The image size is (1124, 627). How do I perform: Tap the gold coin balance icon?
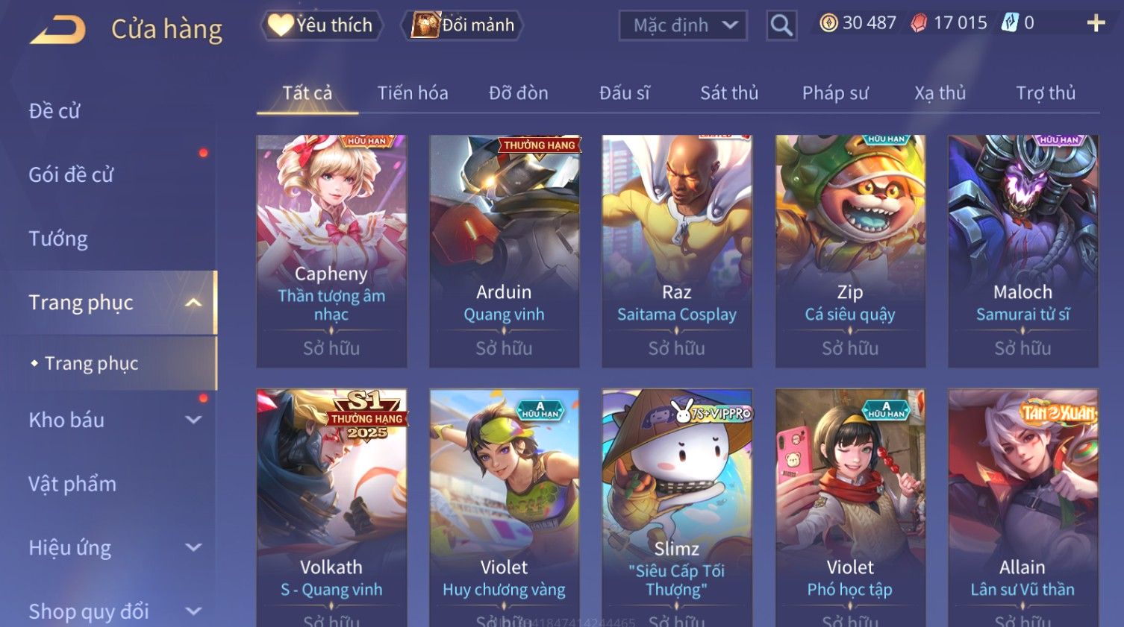pyautogui.click(x=828, y=23)
